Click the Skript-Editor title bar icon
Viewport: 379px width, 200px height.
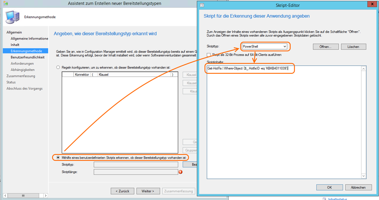tap(202, 5)
